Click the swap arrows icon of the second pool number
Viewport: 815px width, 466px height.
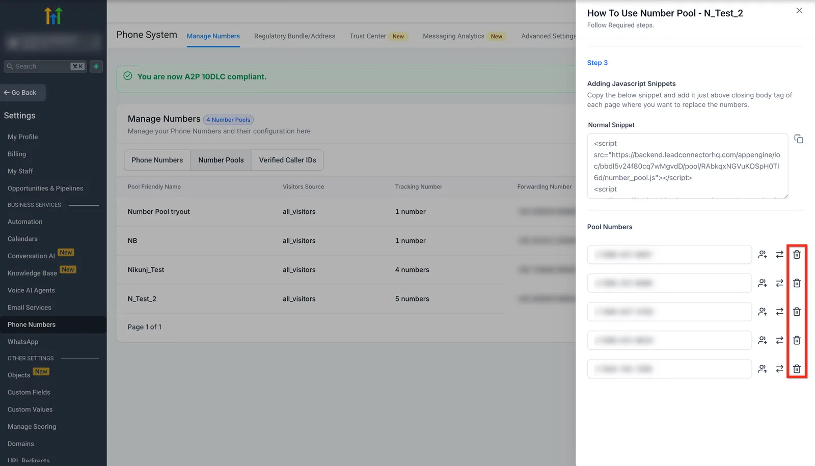[x=780, y=283]
